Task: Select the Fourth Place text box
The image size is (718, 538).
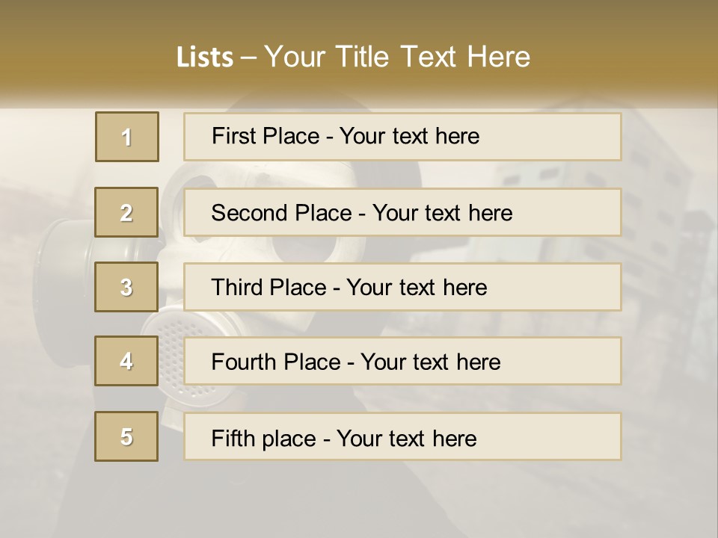Action: (x=402, y=361)
